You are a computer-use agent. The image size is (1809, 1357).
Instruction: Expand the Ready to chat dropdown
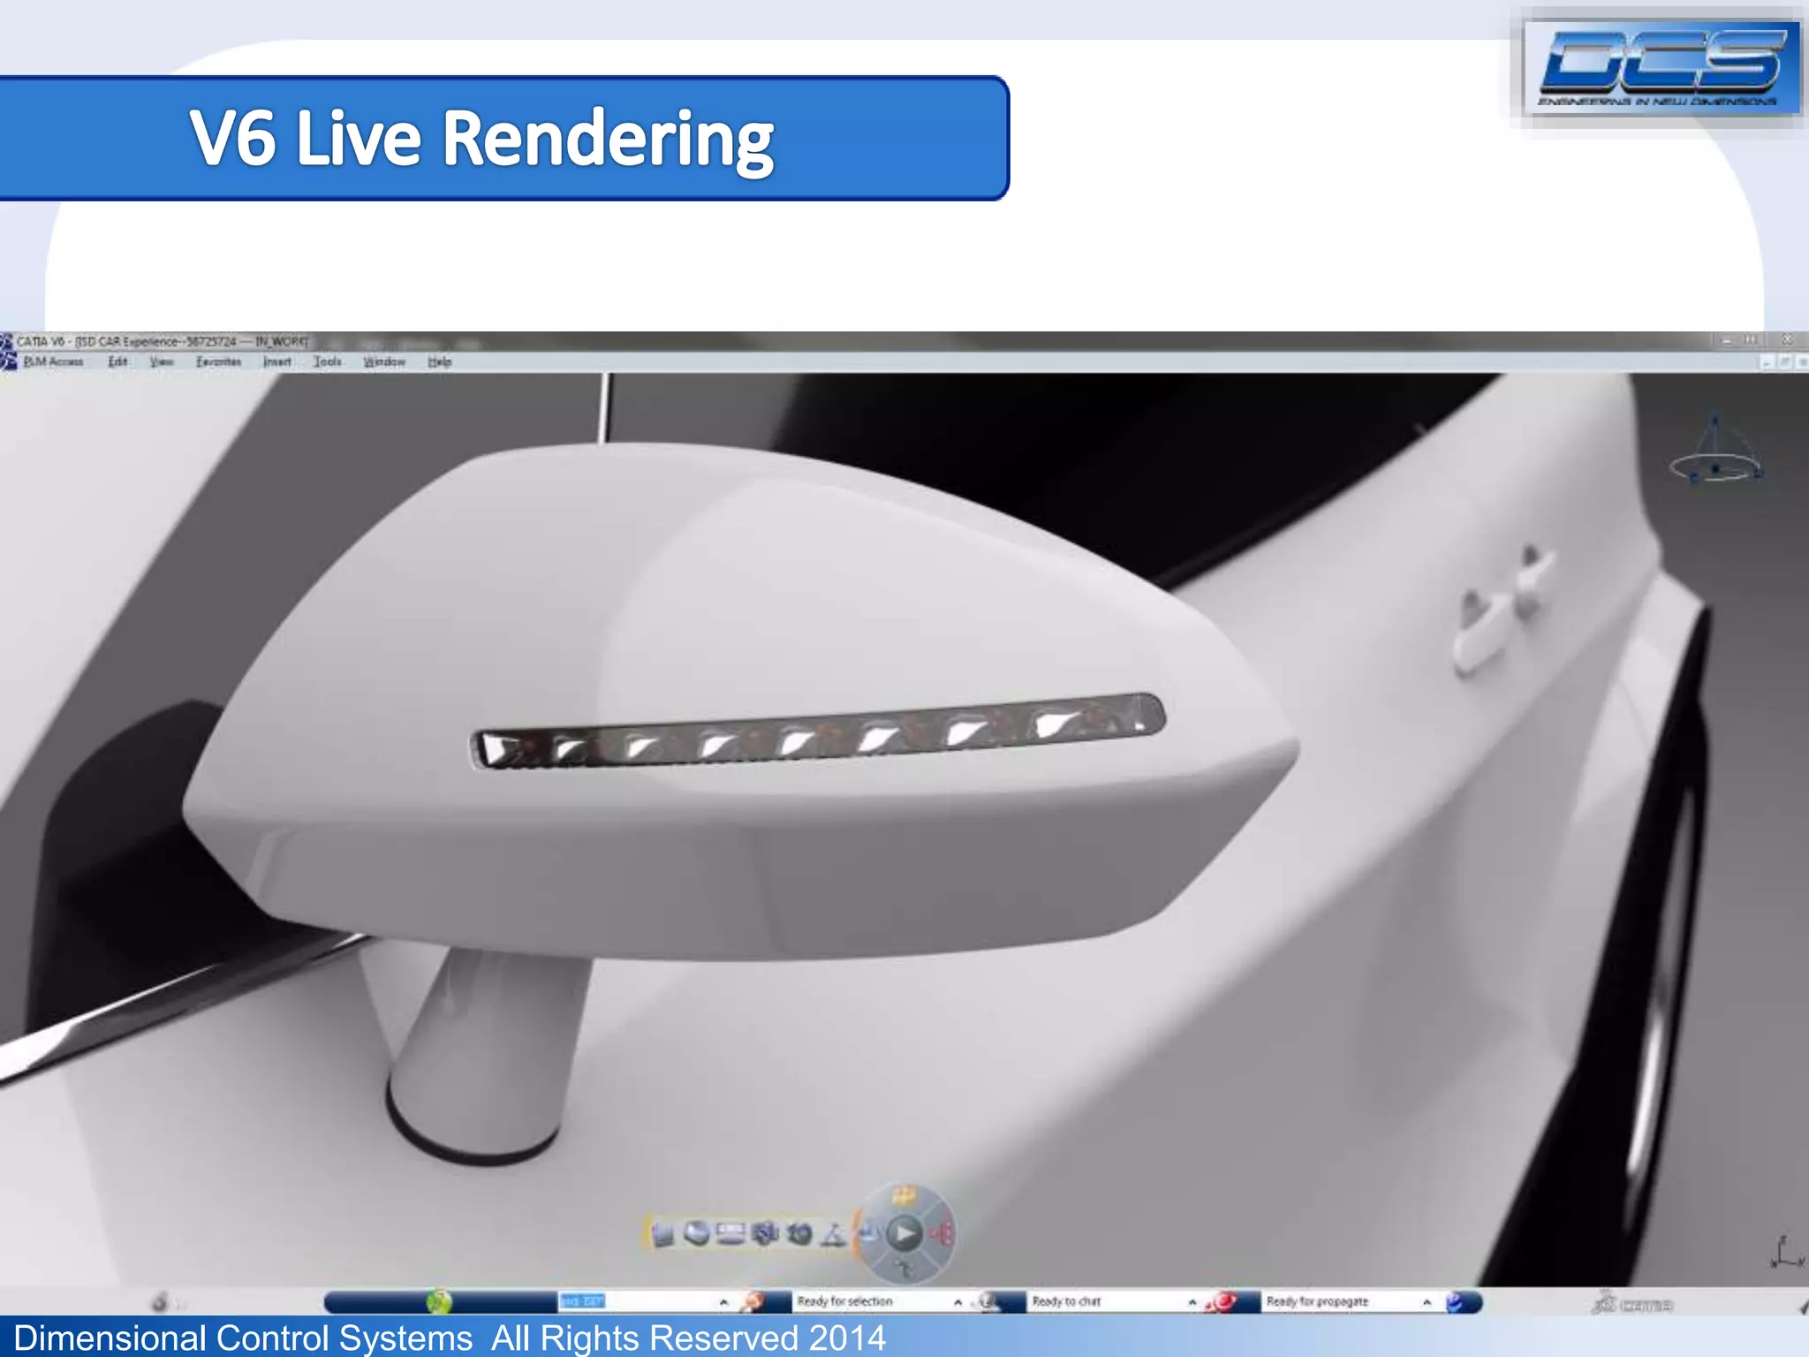(1192, 1302)
